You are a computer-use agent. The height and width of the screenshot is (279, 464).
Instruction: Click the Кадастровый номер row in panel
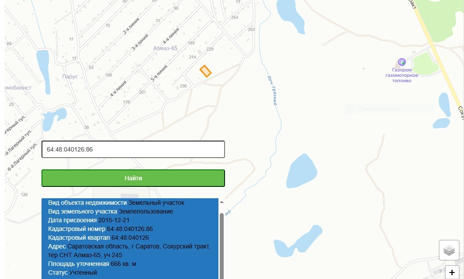(100, 229)
